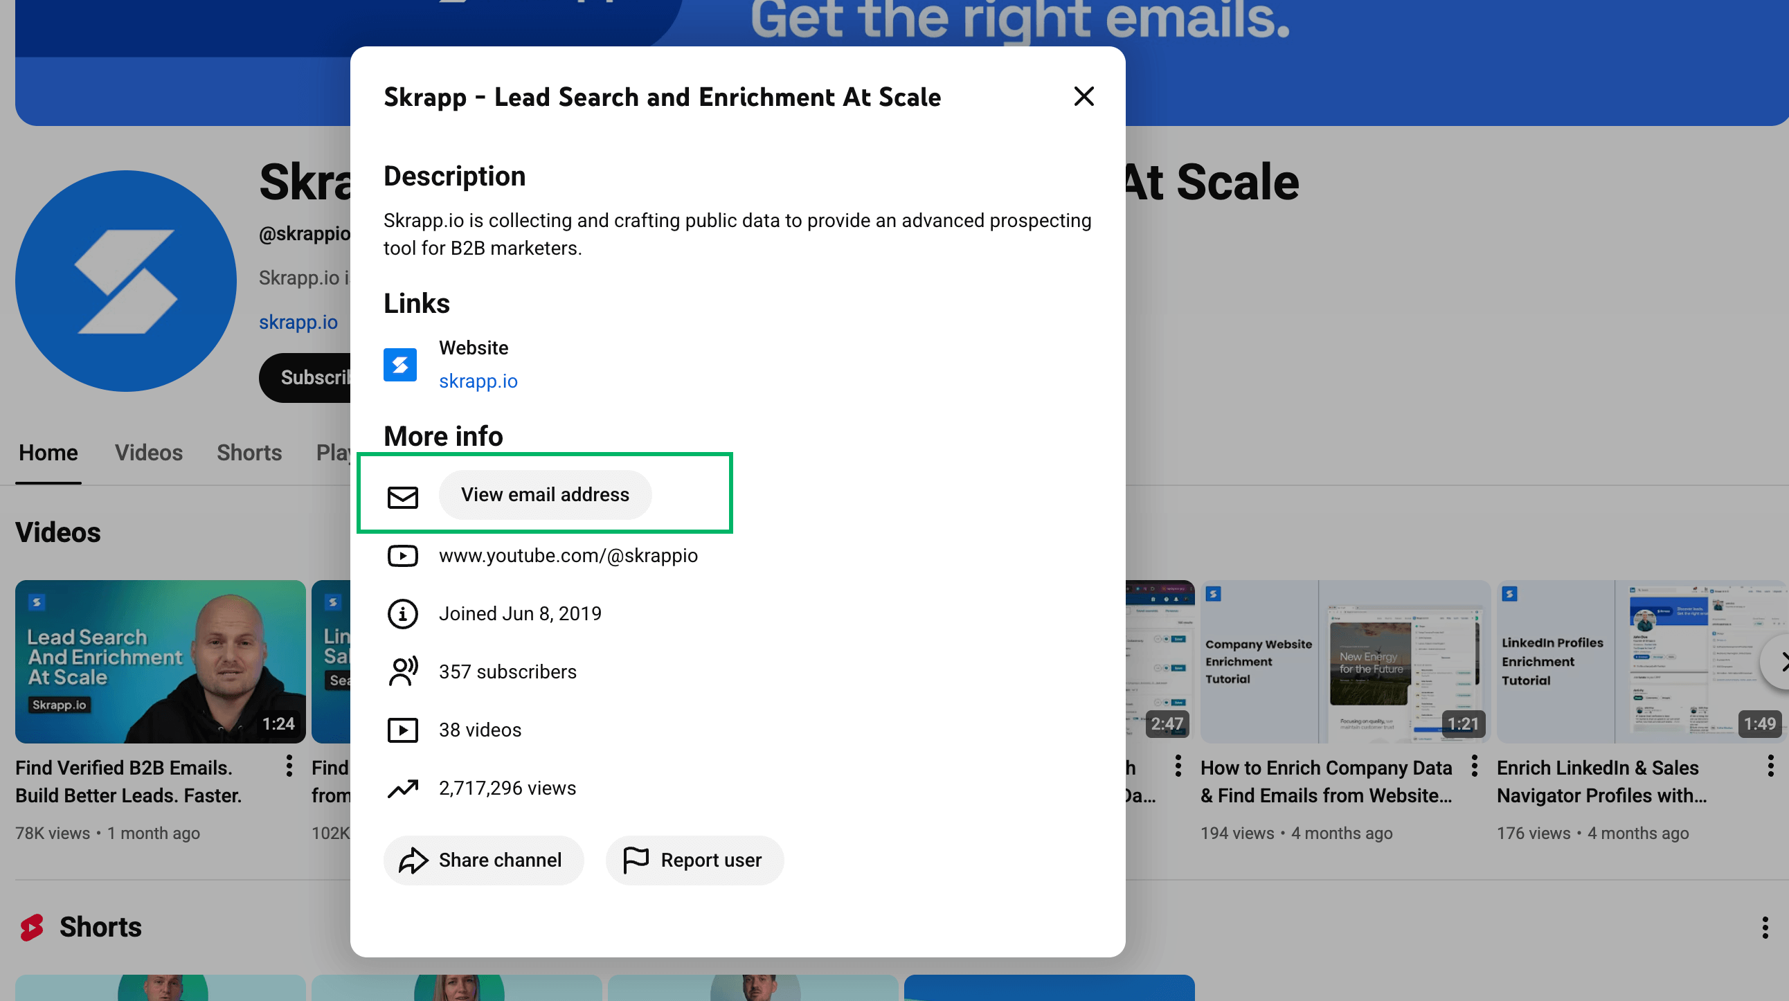Open options menu on Enrich LinkedIn & Sales Navigator video
1789x1001 pixels.
(x=1770, y=766)
